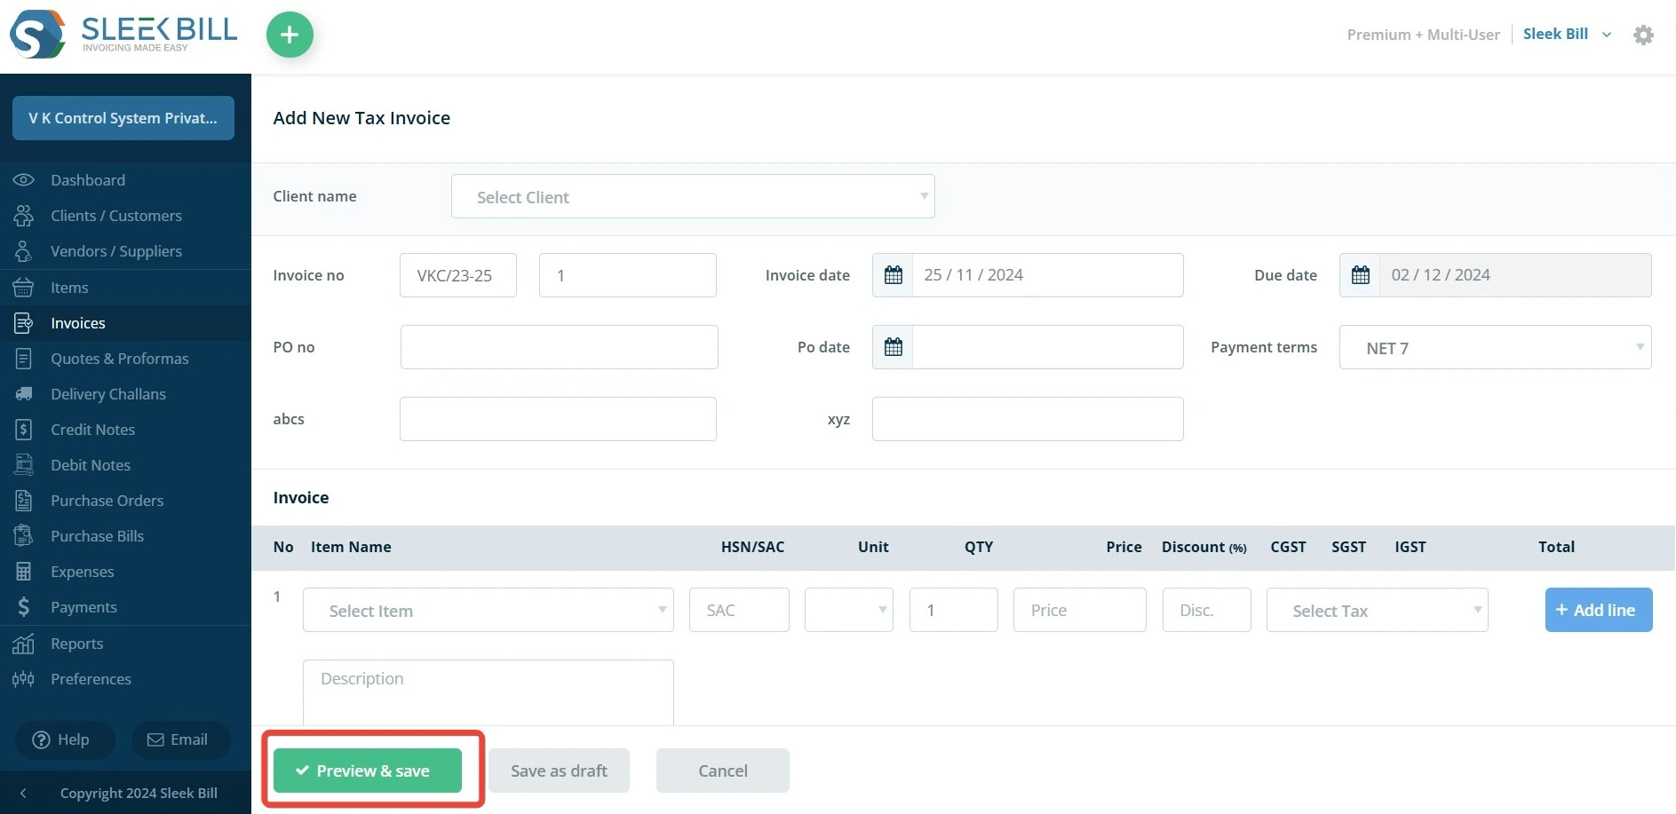The height and width of the screenshot is (814, 1676).
Task: Click Description text area
Action: pyautogui.click(x=489, y=692)
